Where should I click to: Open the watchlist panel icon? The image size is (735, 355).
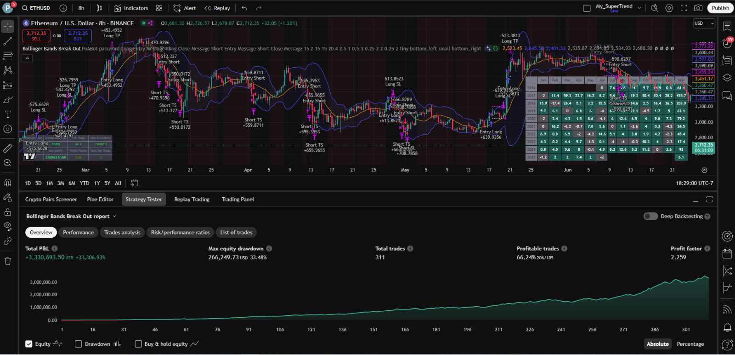pyautogui.click(x=727, y=26)
